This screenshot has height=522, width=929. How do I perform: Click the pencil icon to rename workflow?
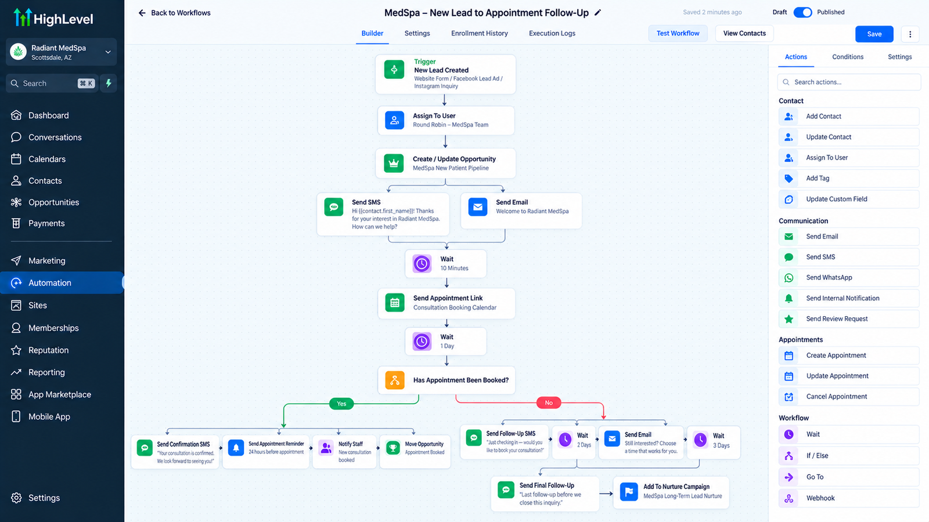tap(598, 12)
